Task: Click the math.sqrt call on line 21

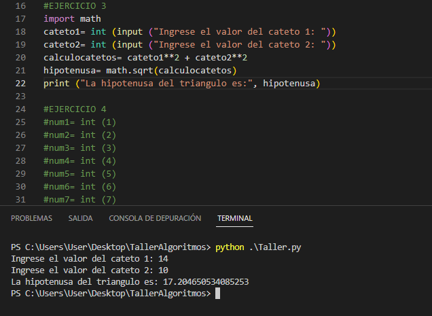Action: coord(130,70)
